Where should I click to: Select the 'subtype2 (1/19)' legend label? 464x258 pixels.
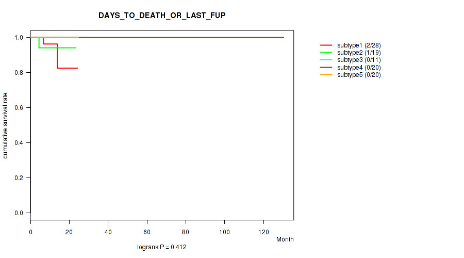click(359, 53)
